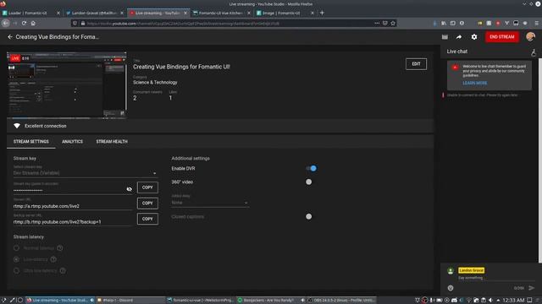
Task: Click the 12:33 AM clock in taskbar
Action: [514, 301]
